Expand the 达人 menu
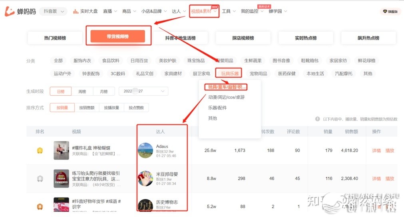 pos(179,11)
